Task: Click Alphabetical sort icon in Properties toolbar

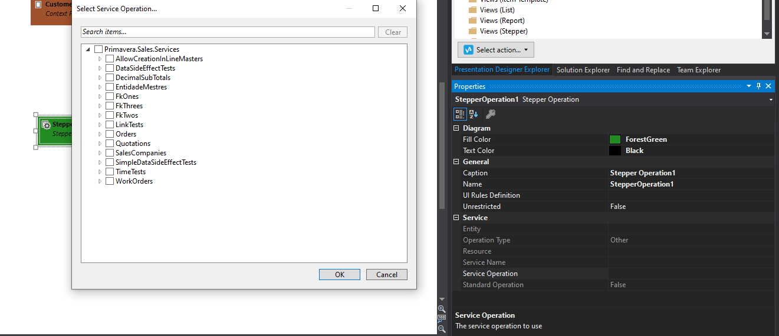Action: [474, 114]
